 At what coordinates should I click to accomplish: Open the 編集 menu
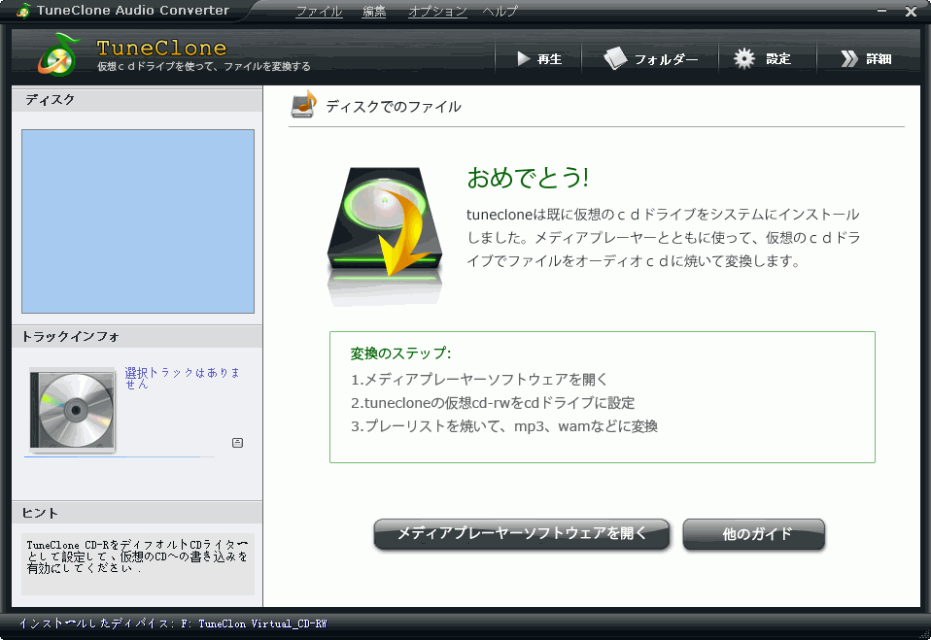(374, 12)
